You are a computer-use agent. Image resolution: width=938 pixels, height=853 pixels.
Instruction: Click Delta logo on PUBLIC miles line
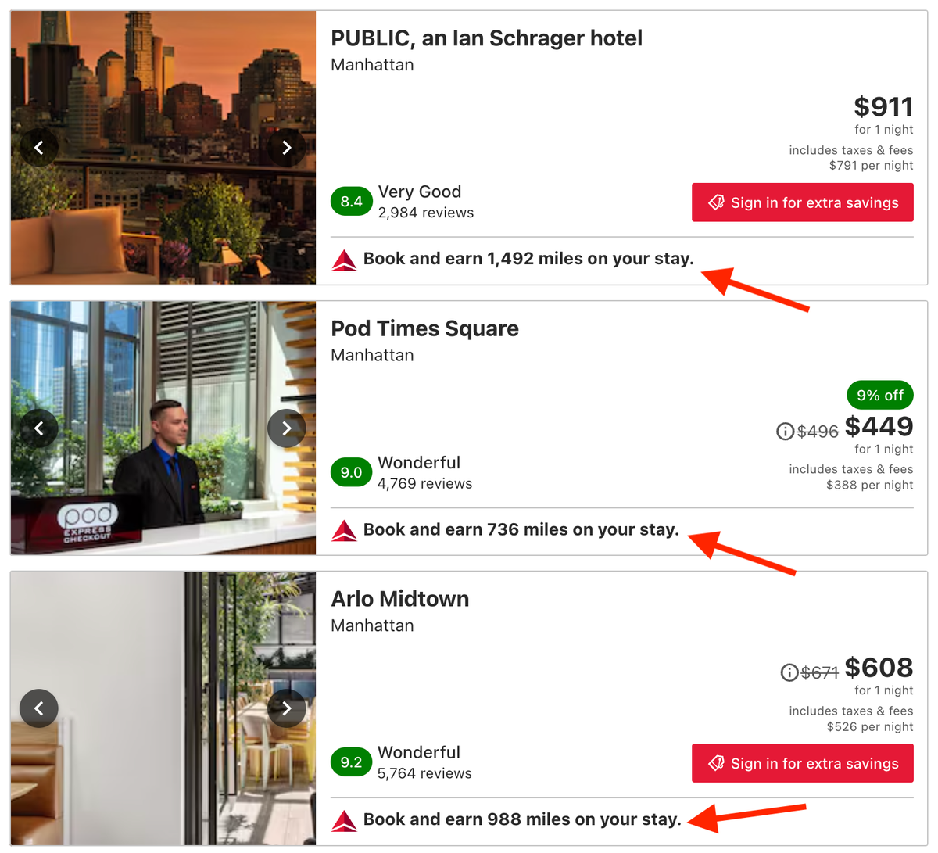(x=344, y=260)
